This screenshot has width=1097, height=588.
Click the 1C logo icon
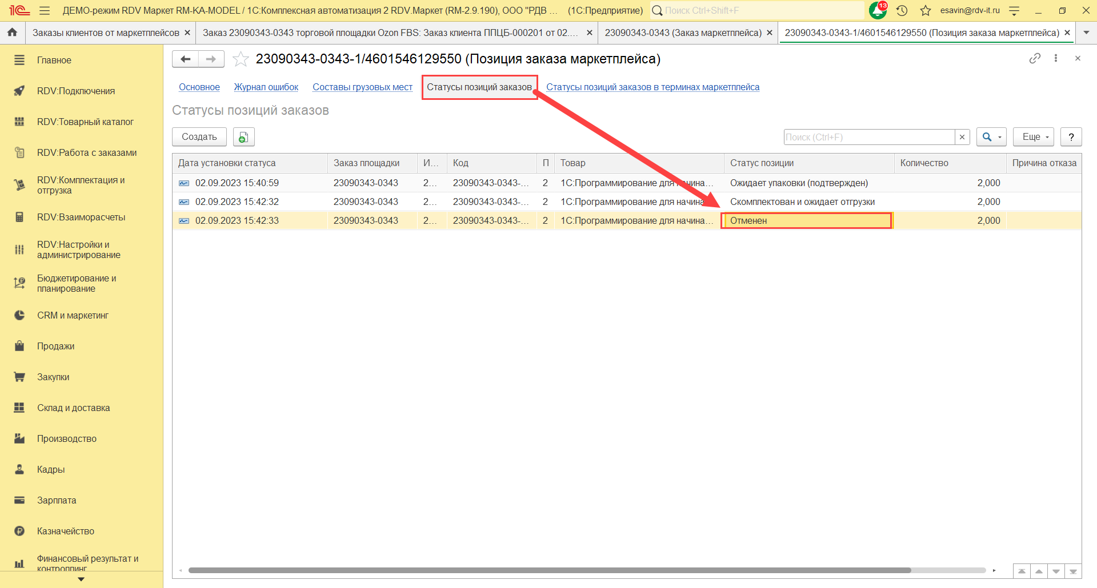pos(19,10)
